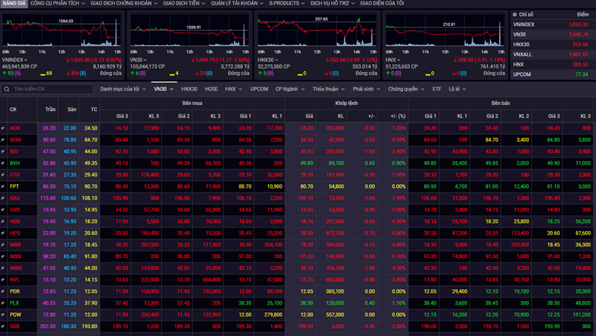Expand the Danh mục của tôi dropdown
The height and width of the screenshot is (336, 596).
[x=123, y=89]
